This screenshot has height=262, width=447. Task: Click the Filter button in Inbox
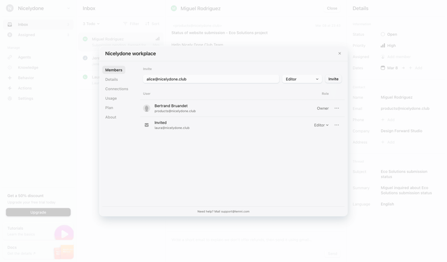pyautogui.click(x=131, y=23)
